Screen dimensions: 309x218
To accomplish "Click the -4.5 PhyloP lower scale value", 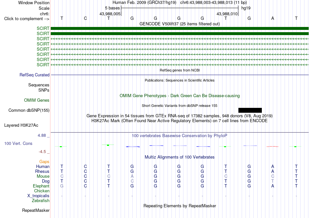I will click(x=42, y=151).
